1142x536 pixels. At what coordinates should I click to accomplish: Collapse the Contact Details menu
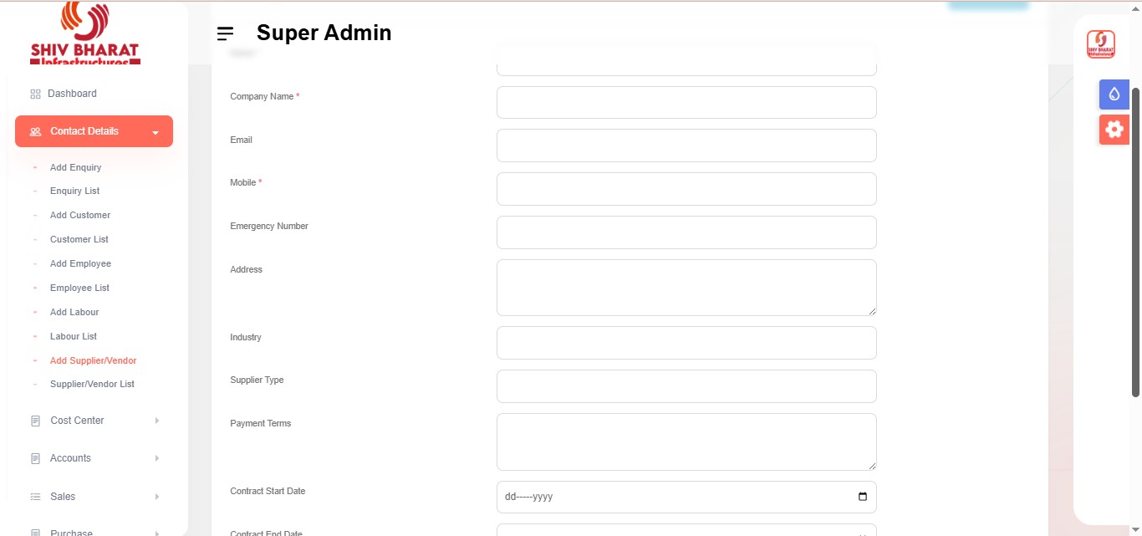point(155,132)
